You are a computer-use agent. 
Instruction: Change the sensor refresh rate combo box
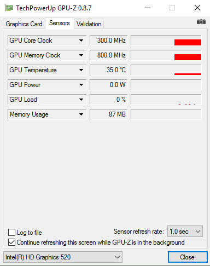click(185, 232)
